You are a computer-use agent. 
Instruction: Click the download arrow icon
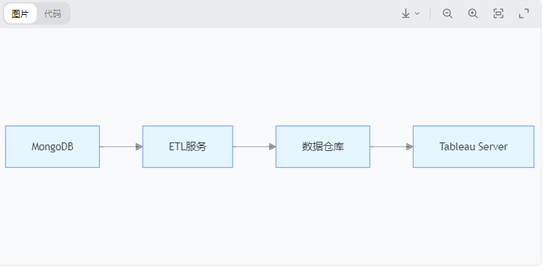pyautogui.click(x=406, y=13)
